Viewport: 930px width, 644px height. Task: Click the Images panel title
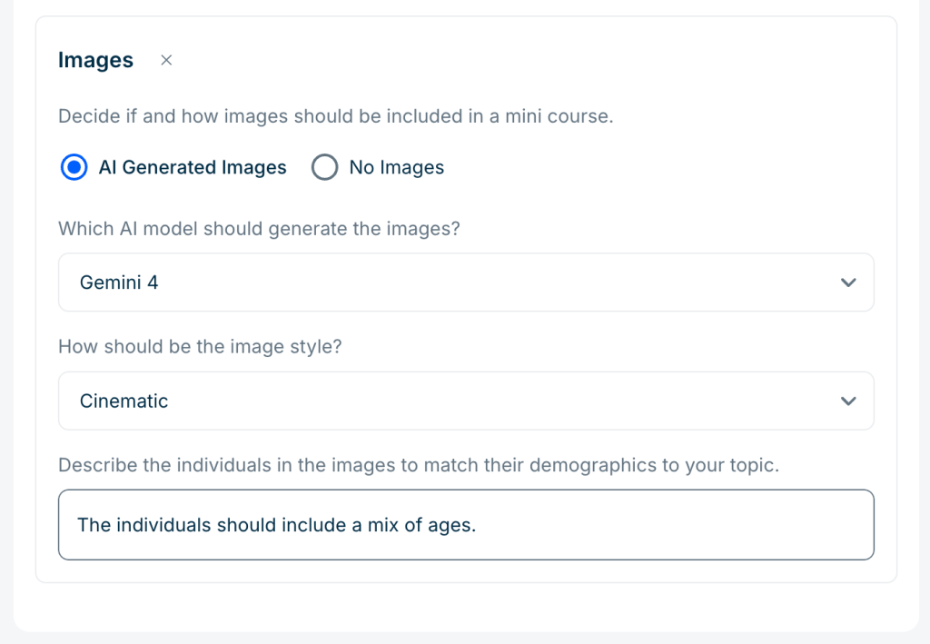point(95,60)
